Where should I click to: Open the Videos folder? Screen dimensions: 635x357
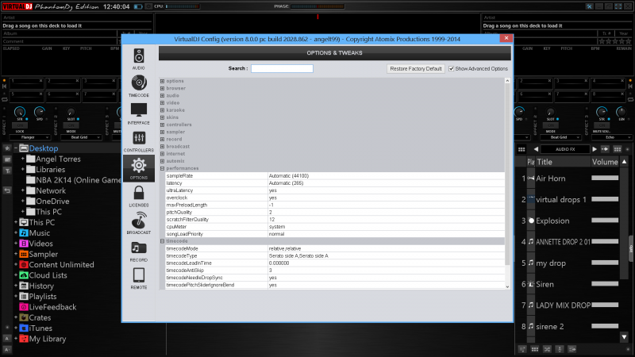point(40,244)
